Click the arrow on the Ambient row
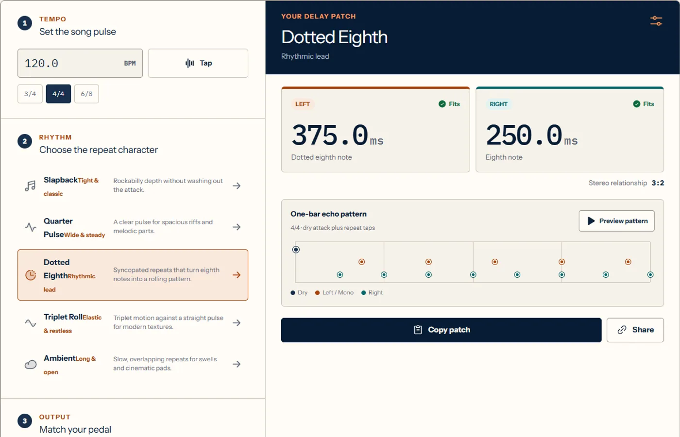The width and height of the screenshot is (680, 437). [237, 364]
